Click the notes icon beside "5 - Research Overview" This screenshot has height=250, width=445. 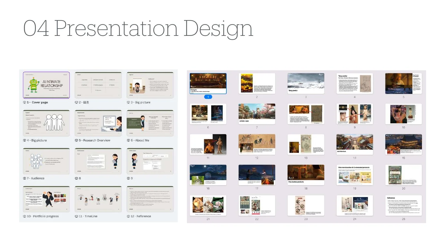pos(76,141)
